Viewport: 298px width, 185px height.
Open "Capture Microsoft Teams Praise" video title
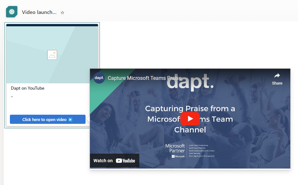click(145, 78)
